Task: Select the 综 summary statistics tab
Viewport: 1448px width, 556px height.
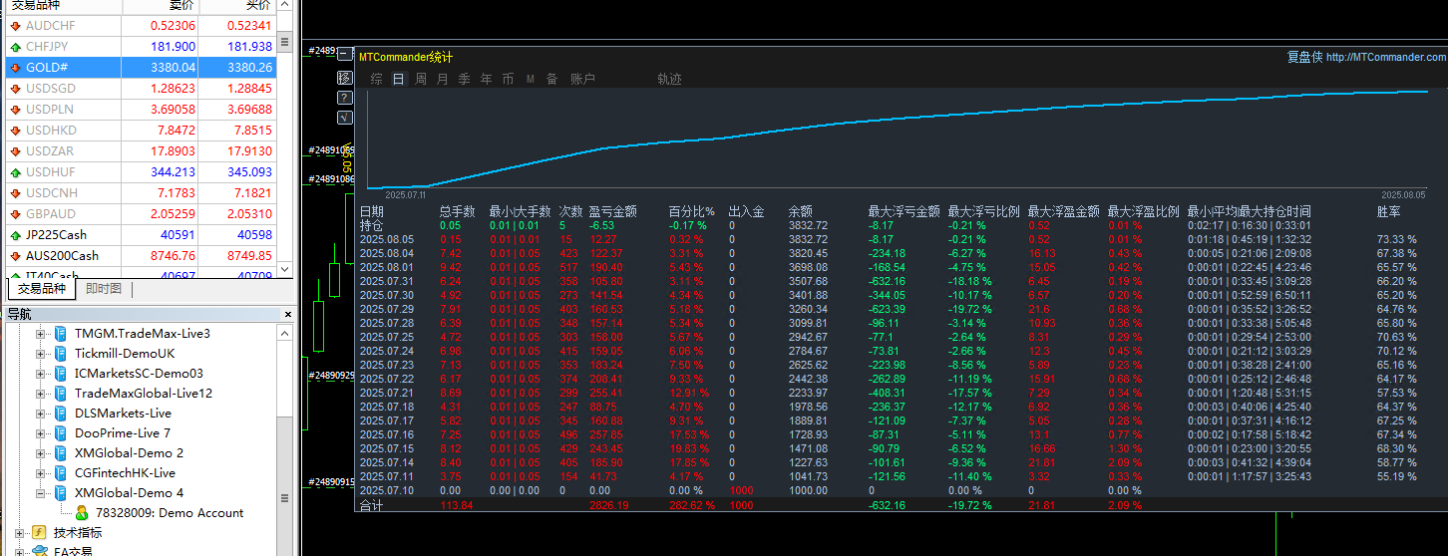Action: coord(376,79)
